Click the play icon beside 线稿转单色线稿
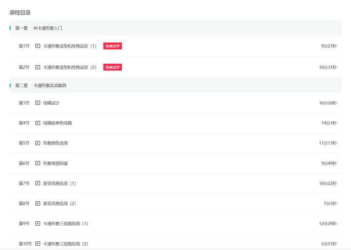This screenshot has height=250, width=351. [38, 123]
